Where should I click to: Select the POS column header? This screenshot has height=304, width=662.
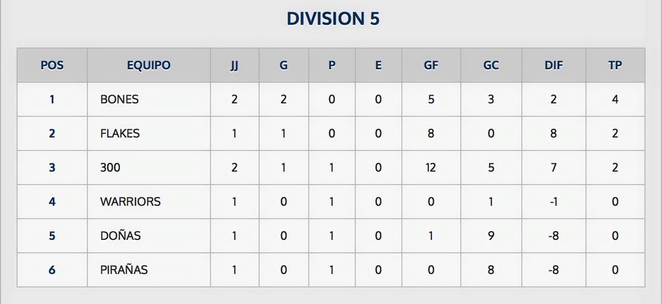[x=52, y=66]
